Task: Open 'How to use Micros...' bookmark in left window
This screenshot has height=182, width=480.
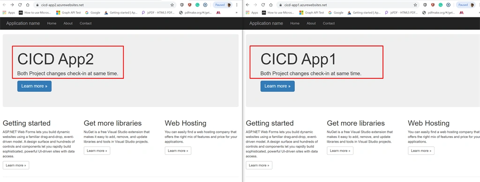Action: tap(35, 13)
